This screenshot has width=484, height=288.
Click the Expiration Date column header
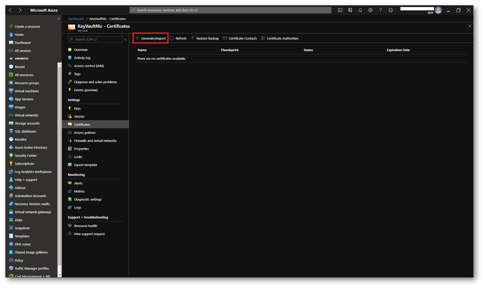[x=398, y=50]
